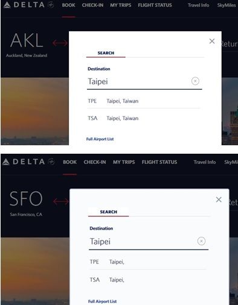
Task: Click the Taipei destination input in SFO popup
Action: pyautogui.click(x=142, y=241)
